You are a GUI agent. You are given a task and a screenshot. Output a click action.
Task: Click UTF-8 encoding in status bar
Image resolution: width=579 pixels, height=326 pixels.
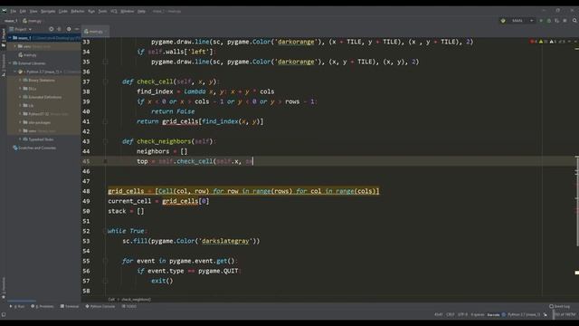point(462,315)
